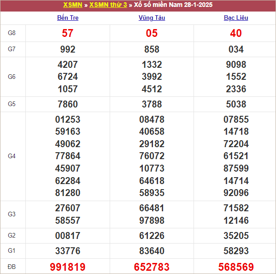The image size is (276, 274).
Task: Click G3 number 97898
Action: point(152,220)
